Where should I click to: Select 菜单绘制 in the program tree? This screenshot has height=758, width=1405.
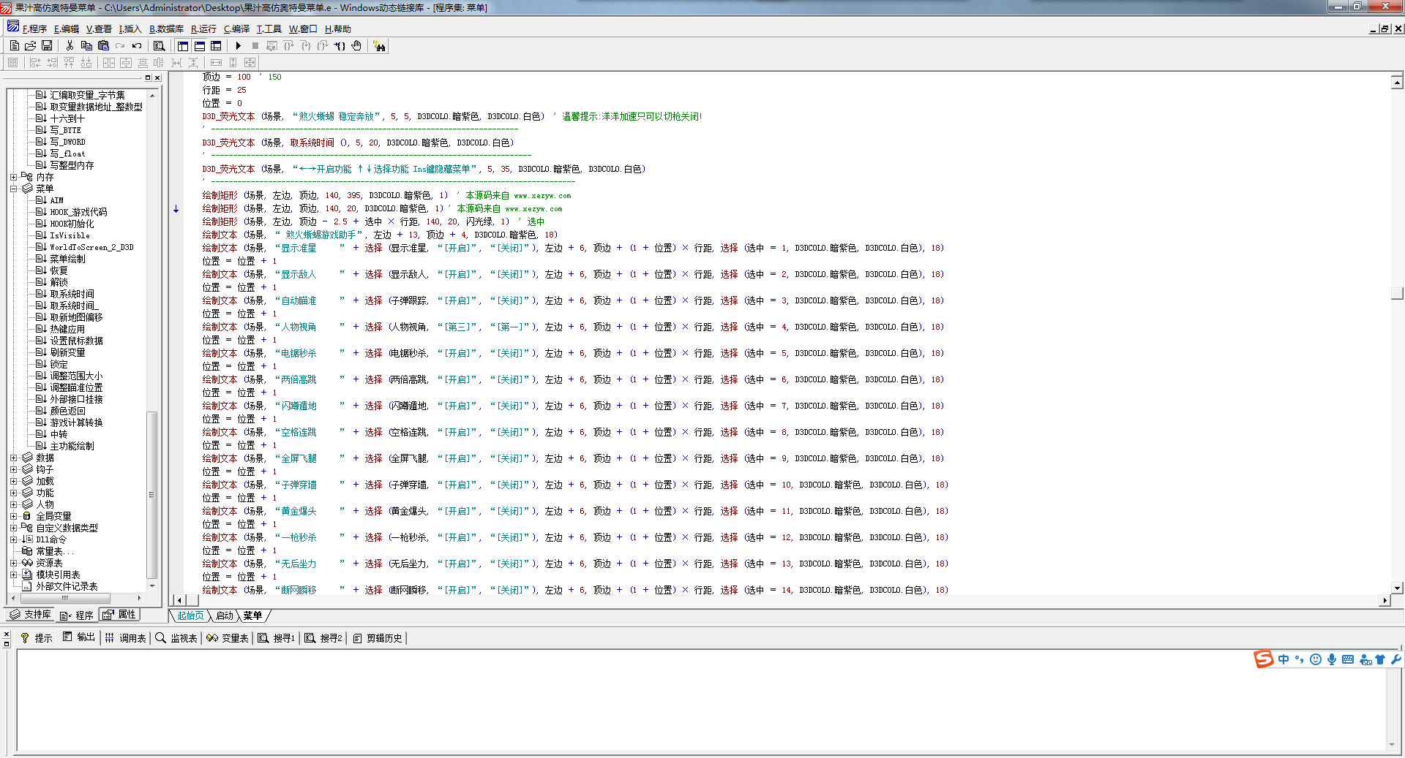[x=67, y=259]
